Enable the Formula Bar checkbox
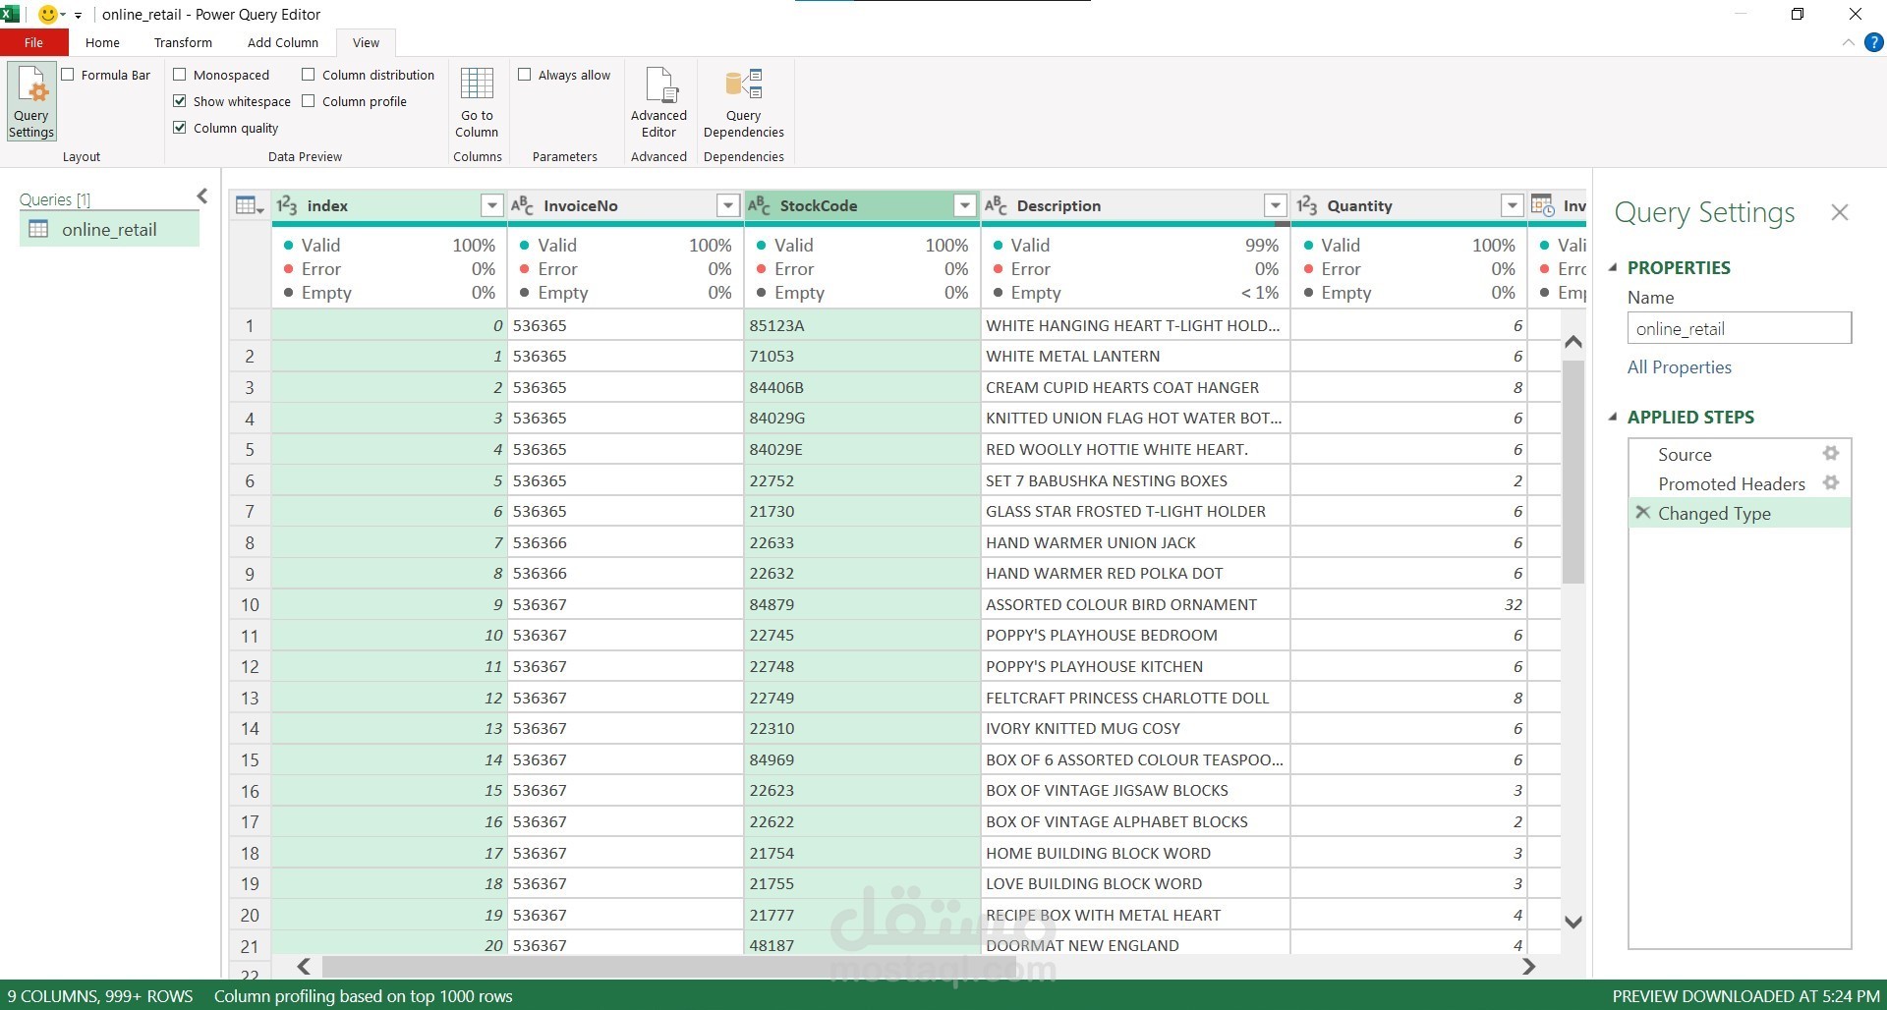 point(68,75)
